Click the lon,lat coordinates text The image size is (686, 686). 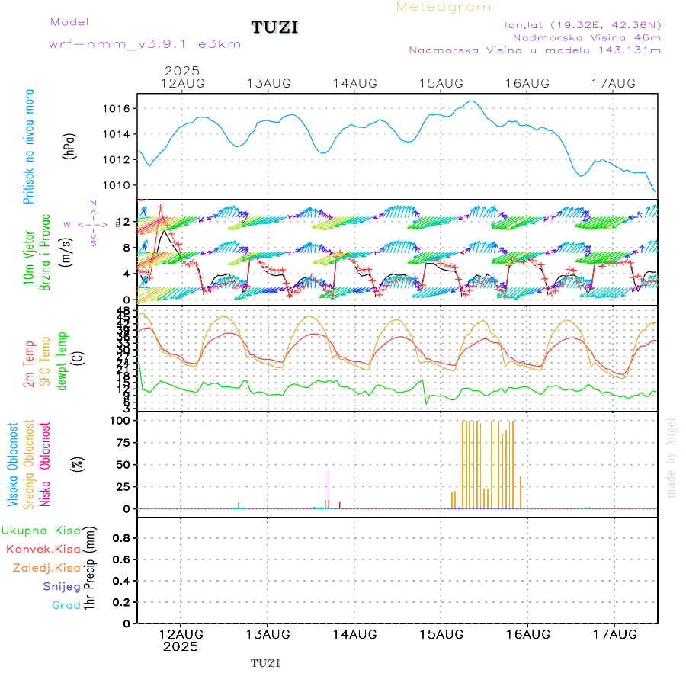pyautogui.click(x=582, y=24)
